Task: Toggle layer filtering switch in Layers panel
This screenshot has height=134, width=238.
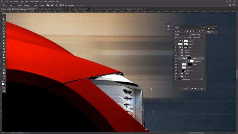Action: [202, 31]
